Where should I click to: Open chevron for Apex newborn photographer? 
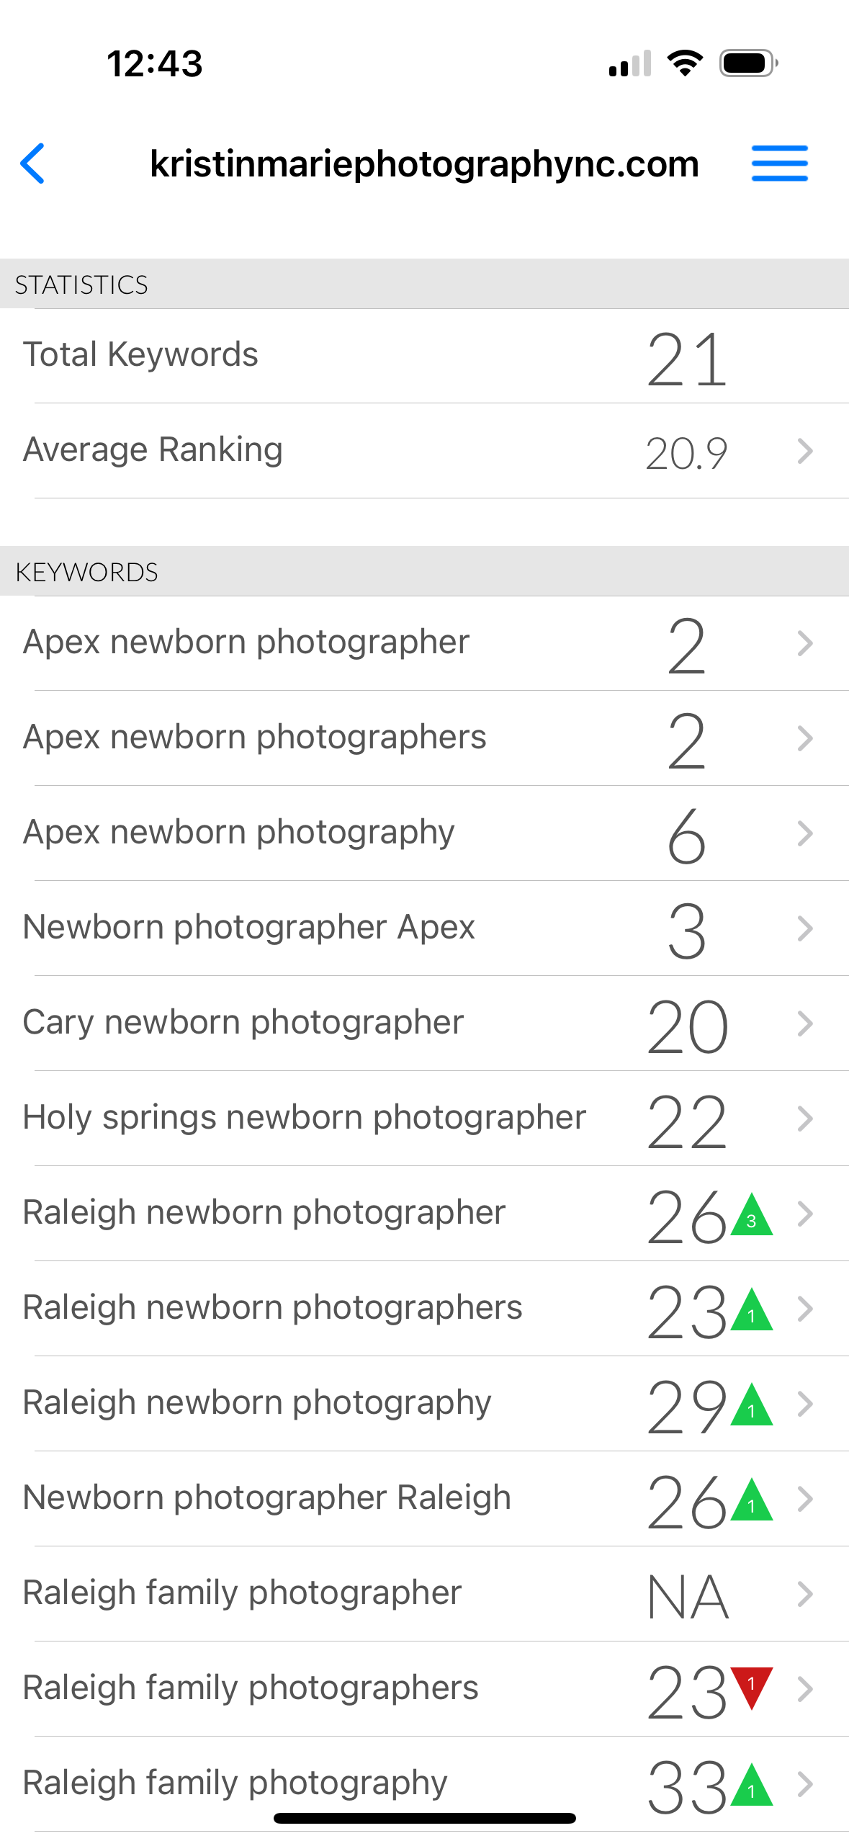point(805,643)
